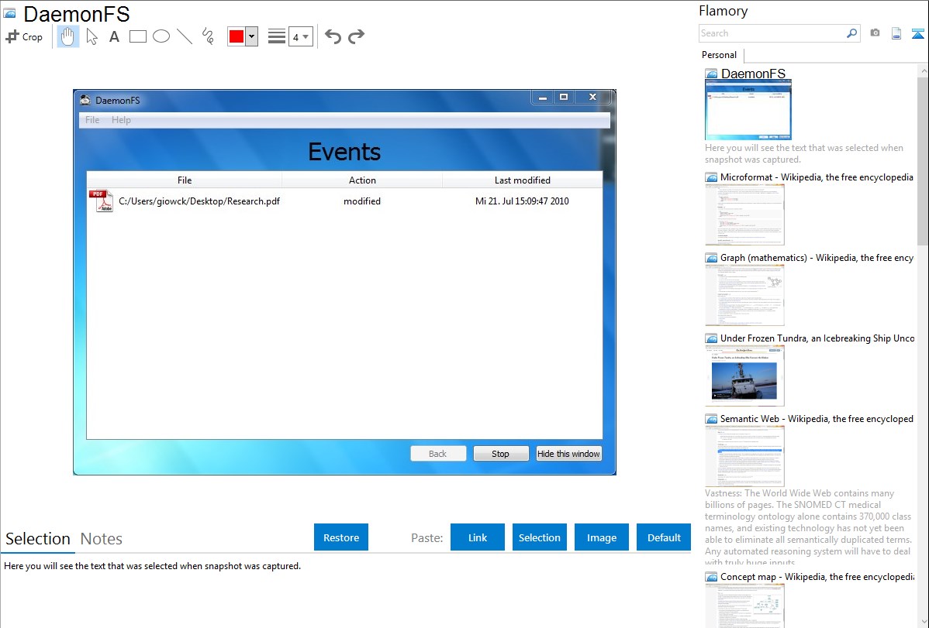Pick the rectangle shape tool
This screenshot has height=628, width=929.
pos(137,36)
